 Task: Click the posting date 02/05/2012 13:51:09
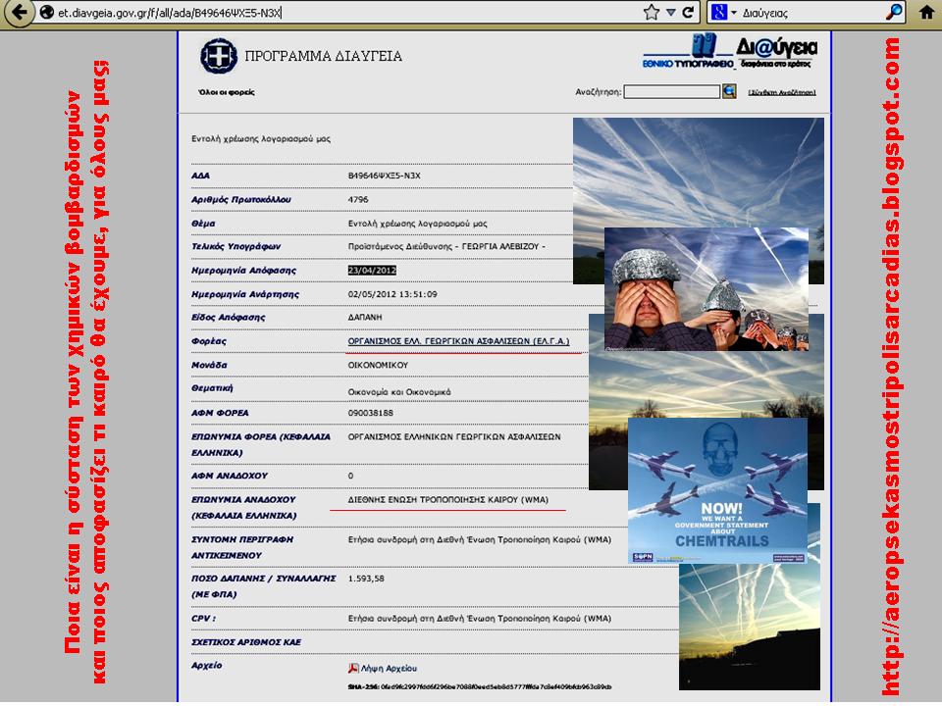point(392,294)
